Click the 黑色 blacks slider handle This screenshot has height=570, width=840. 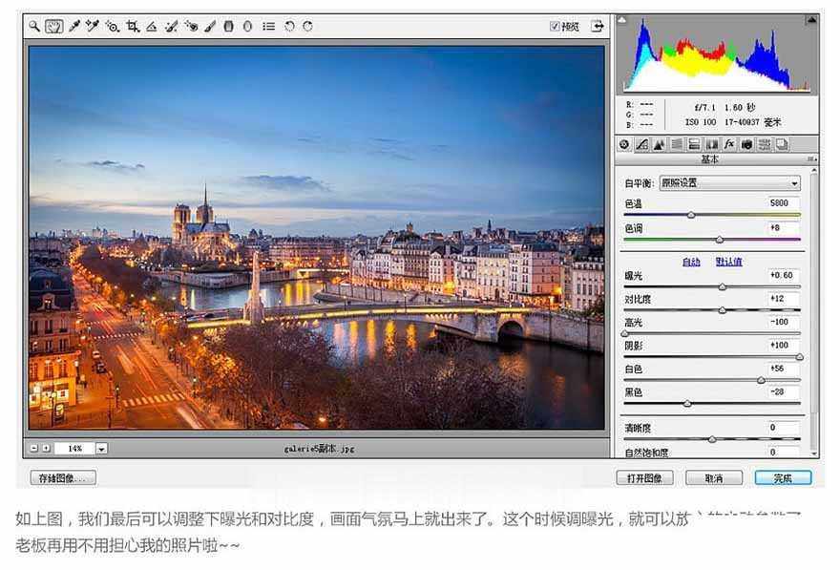pos(687,404)
